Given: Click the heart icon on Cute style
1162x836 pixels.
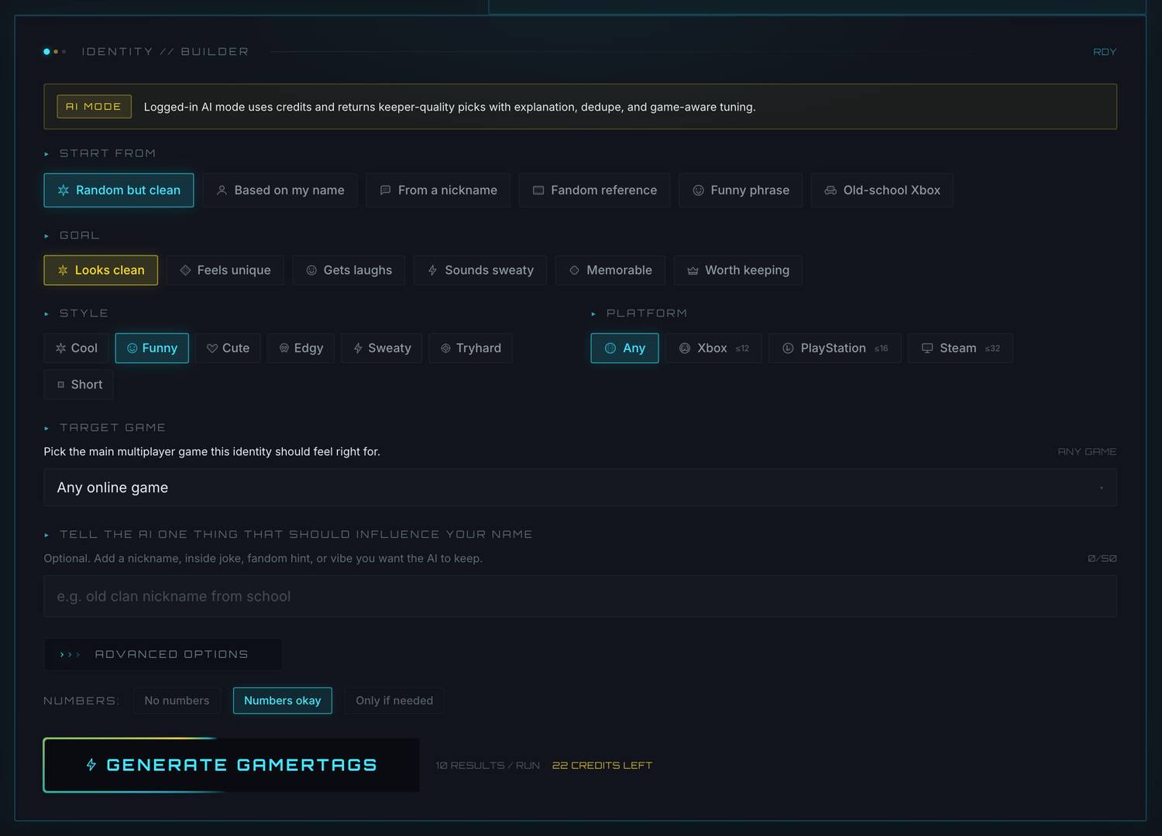Looking at the screenshot, I should 212,348.
